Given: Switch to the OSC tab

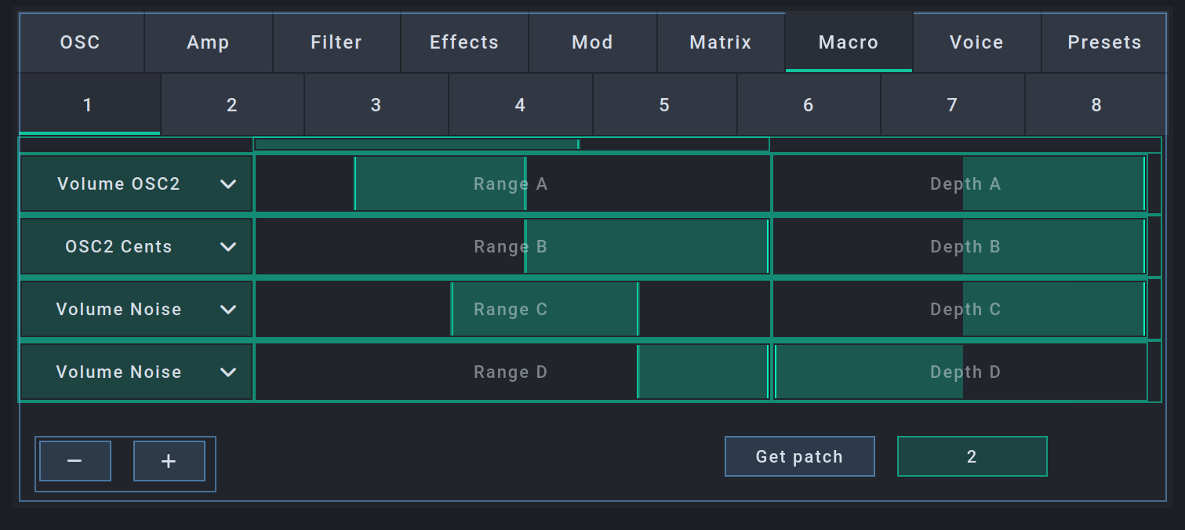Looking at the screenshot, I should [81, 42].
